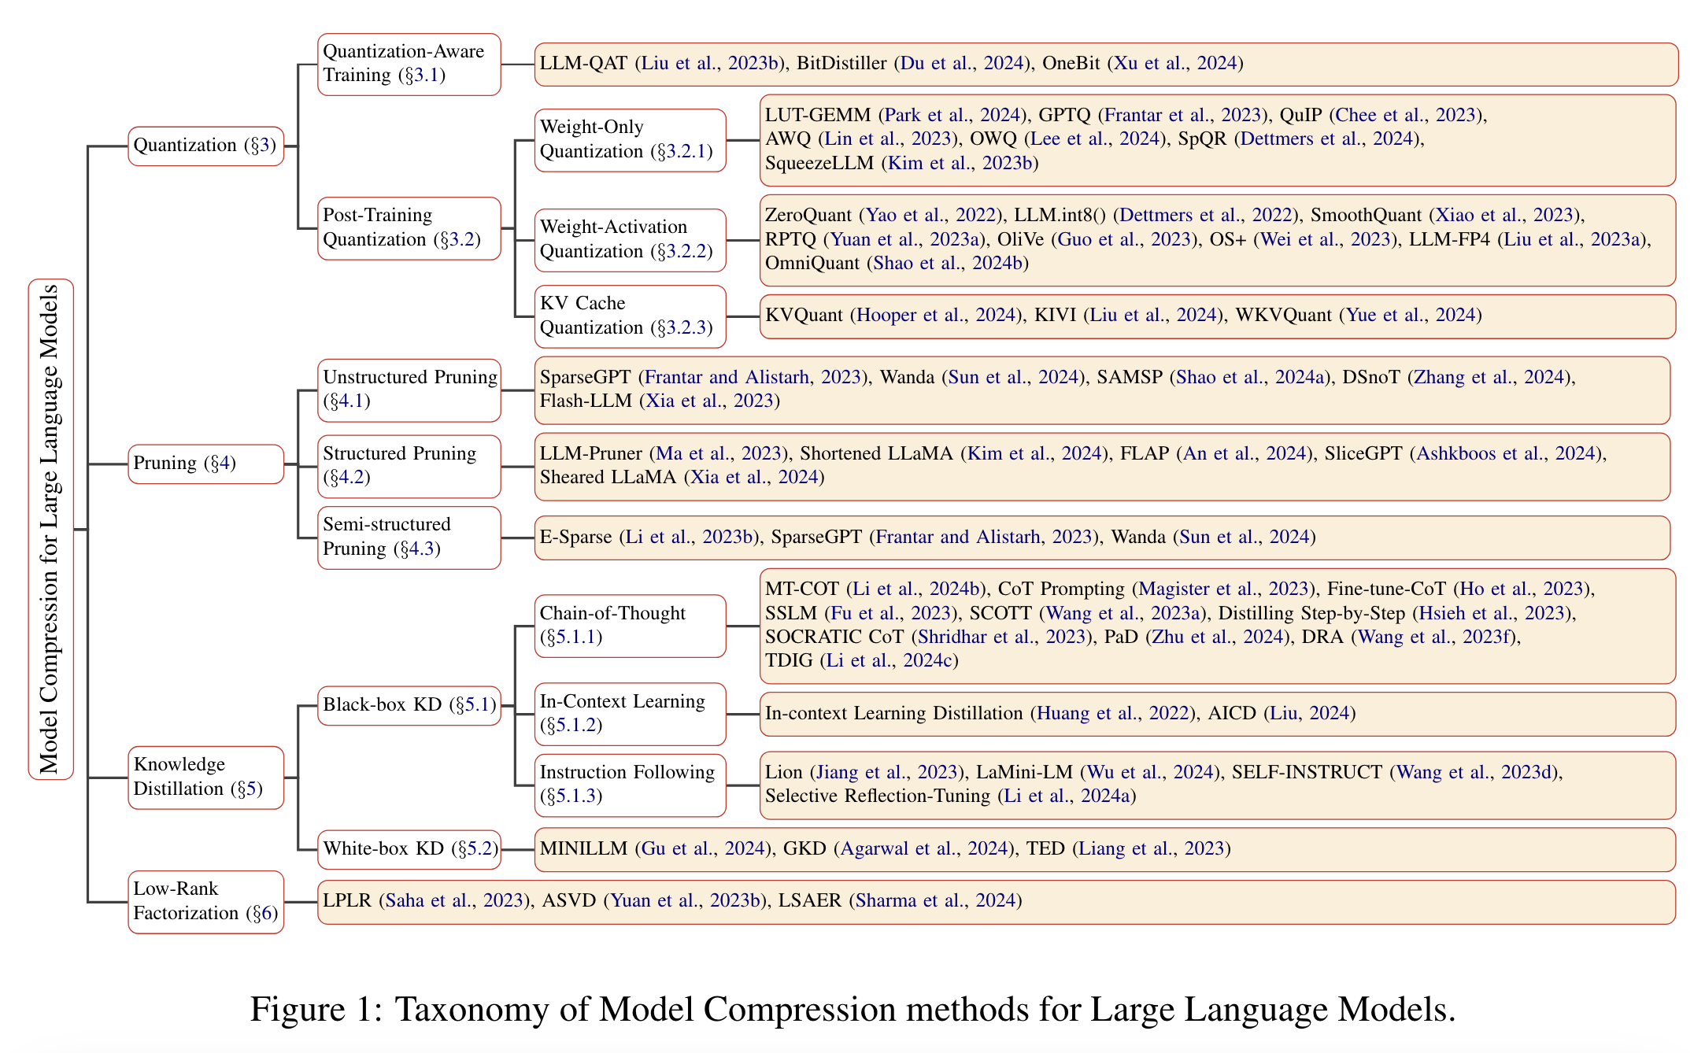Click the Xiao et al., 2023 SmoothQuant citation
Image resolution: width=1705 pixels, height=1053 pixels.
(x=1503, y=215)
